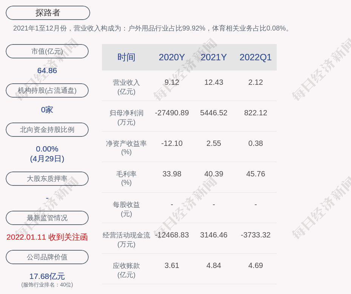This screenshot has height=294, width=351.
Task: Select the 2021年1至12月份 revenue composition sentence
Action: pyautogui.click(x=152, y=28)
